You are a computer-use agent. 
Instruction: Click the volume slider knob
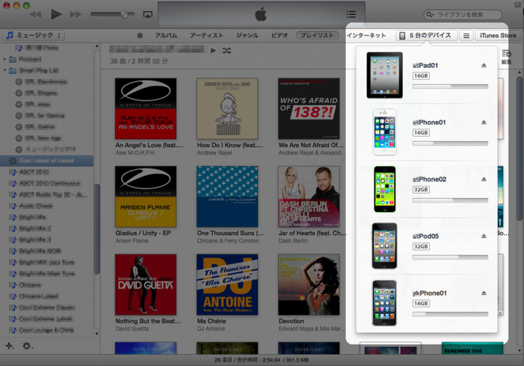coord(124,14)
